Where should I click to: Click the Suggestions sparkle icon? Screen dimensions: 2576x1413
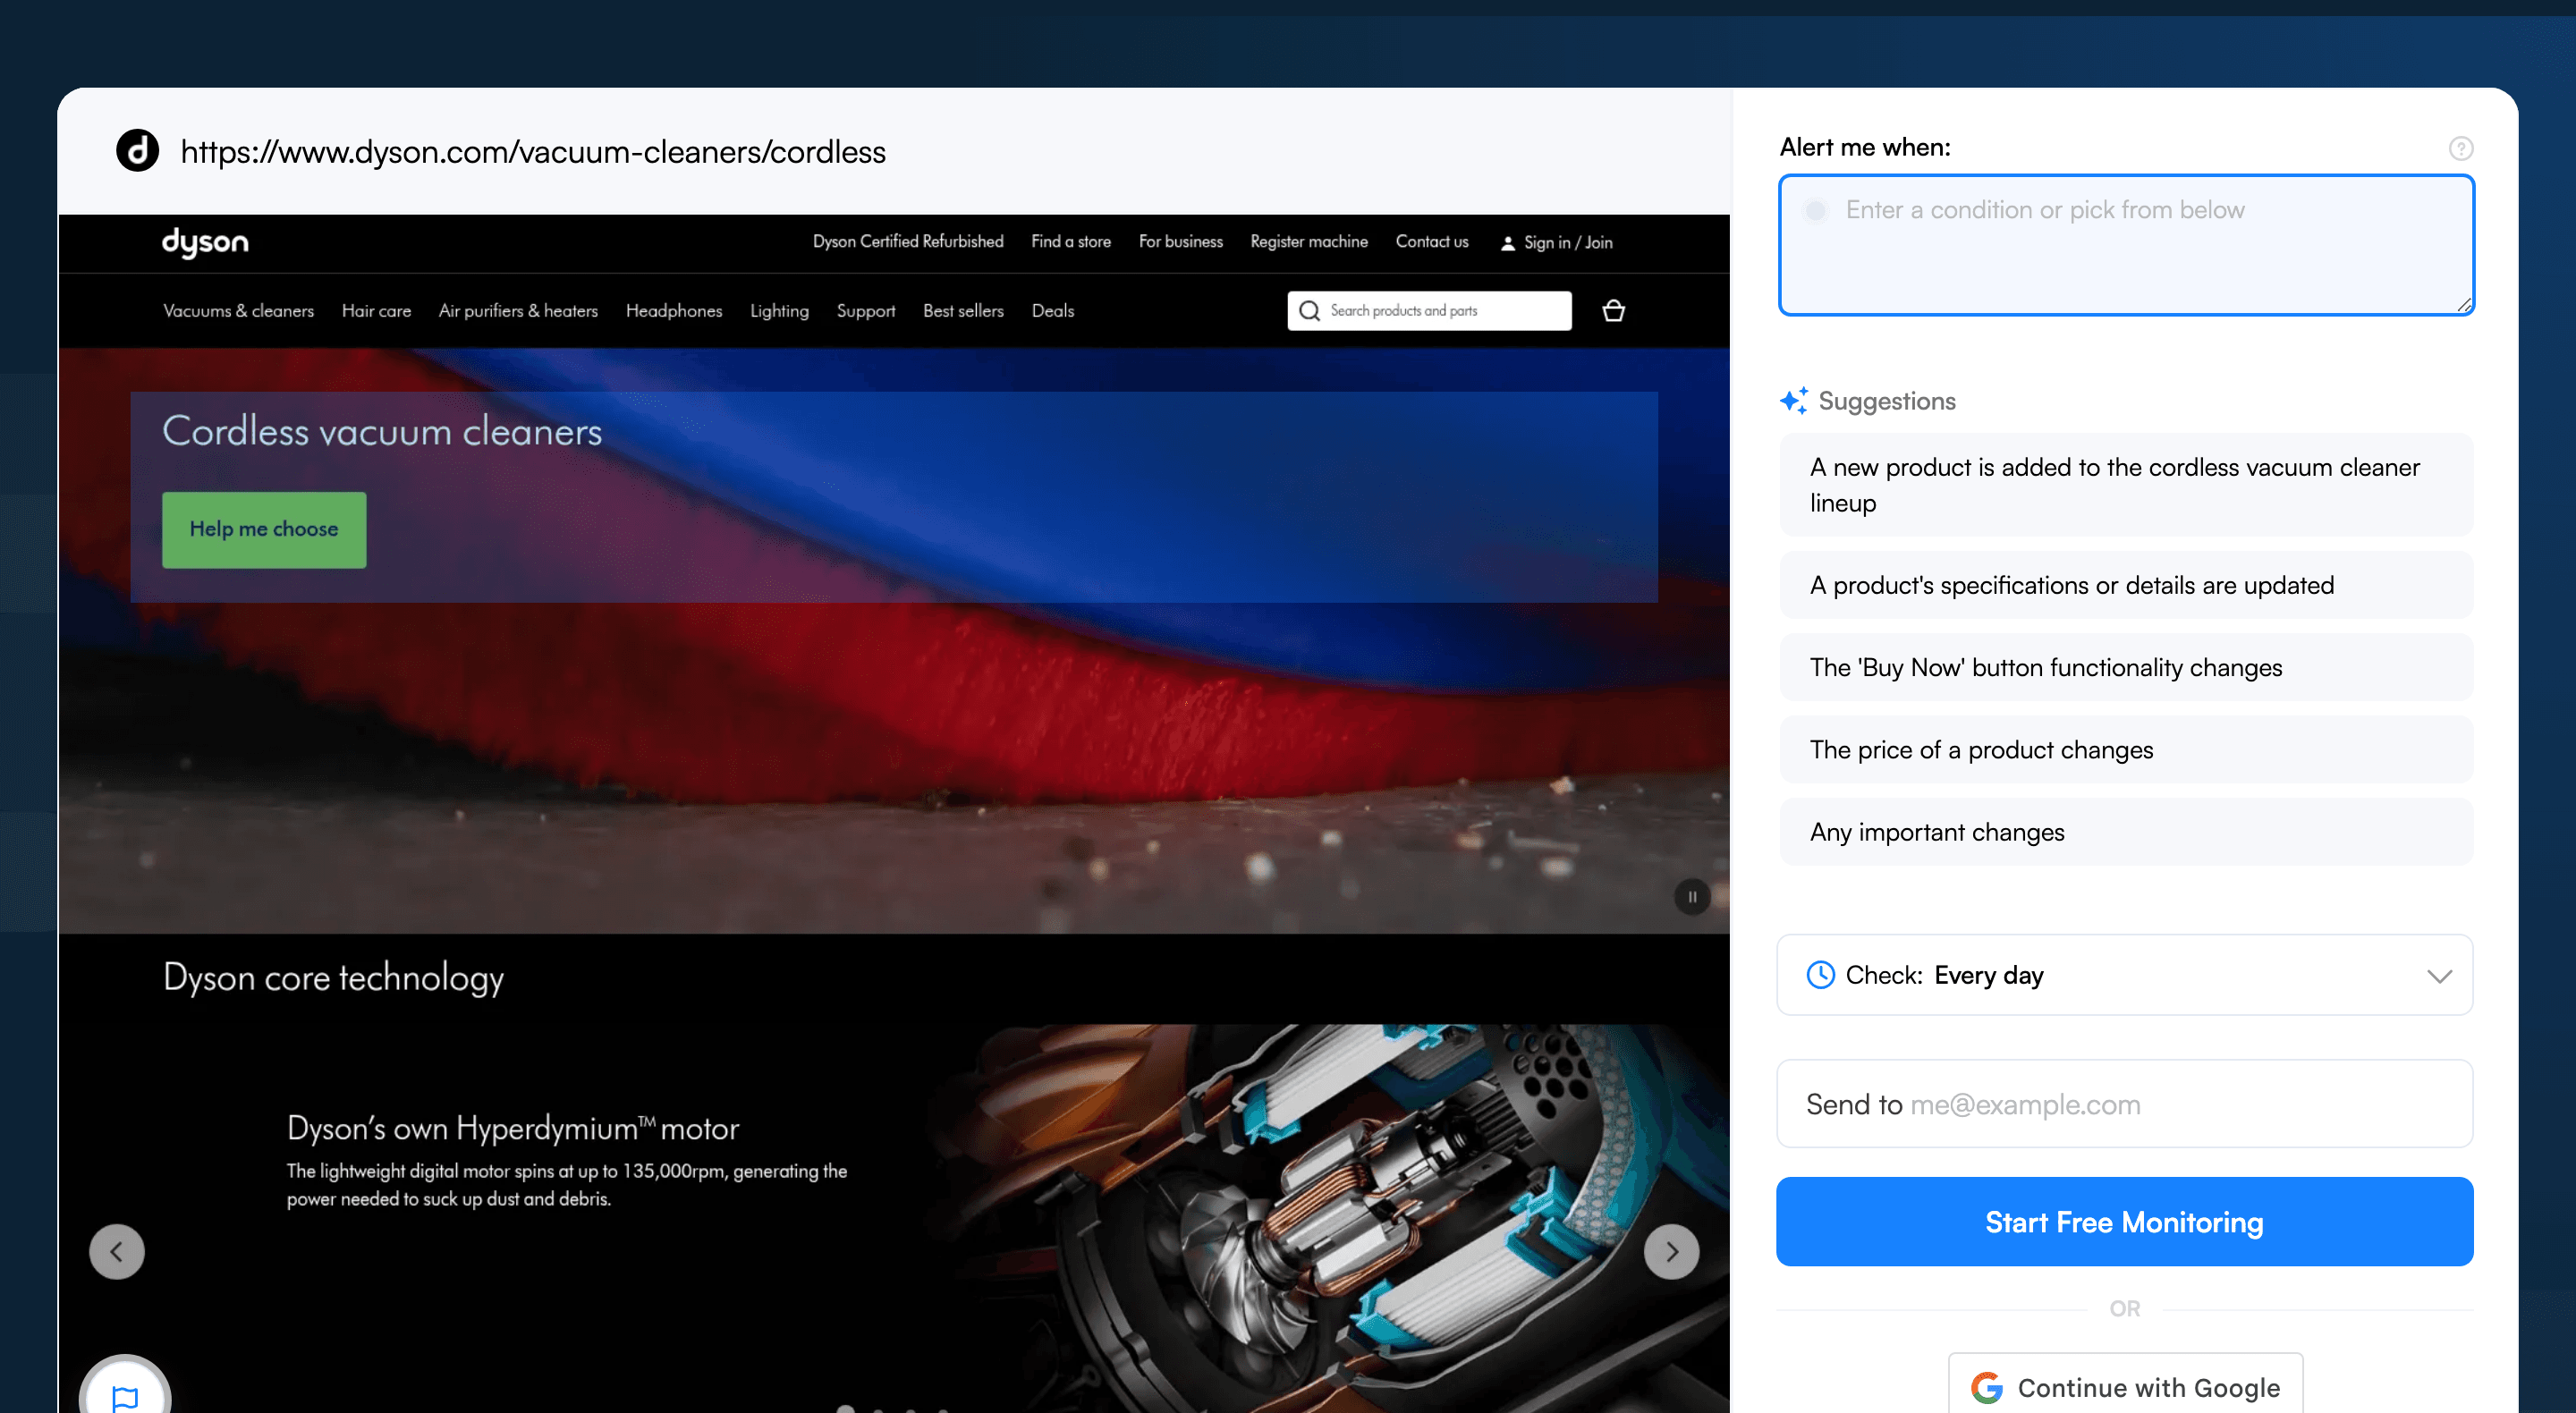point(1794,401)
